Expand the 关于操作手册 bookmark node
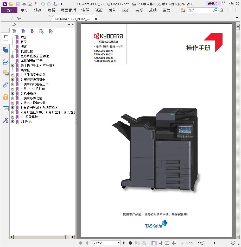This screenshot has width=241, height=247. click(12, 66)
